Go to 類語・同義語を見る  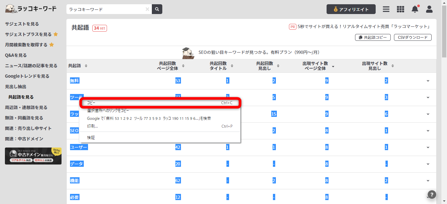tap(24, 118)
